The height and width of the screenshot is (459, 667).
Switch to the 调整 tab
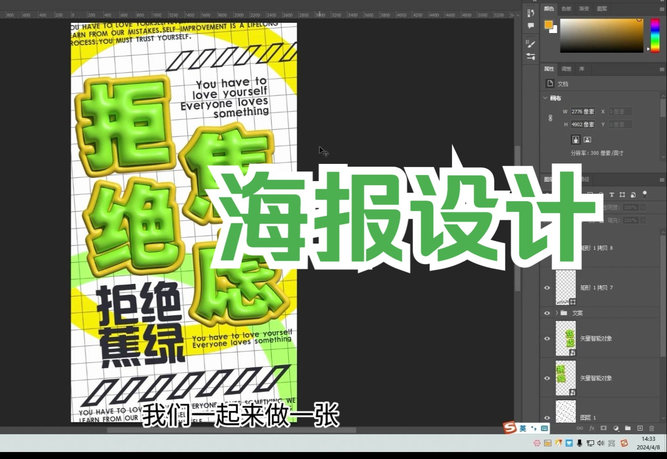pos(566,69)
